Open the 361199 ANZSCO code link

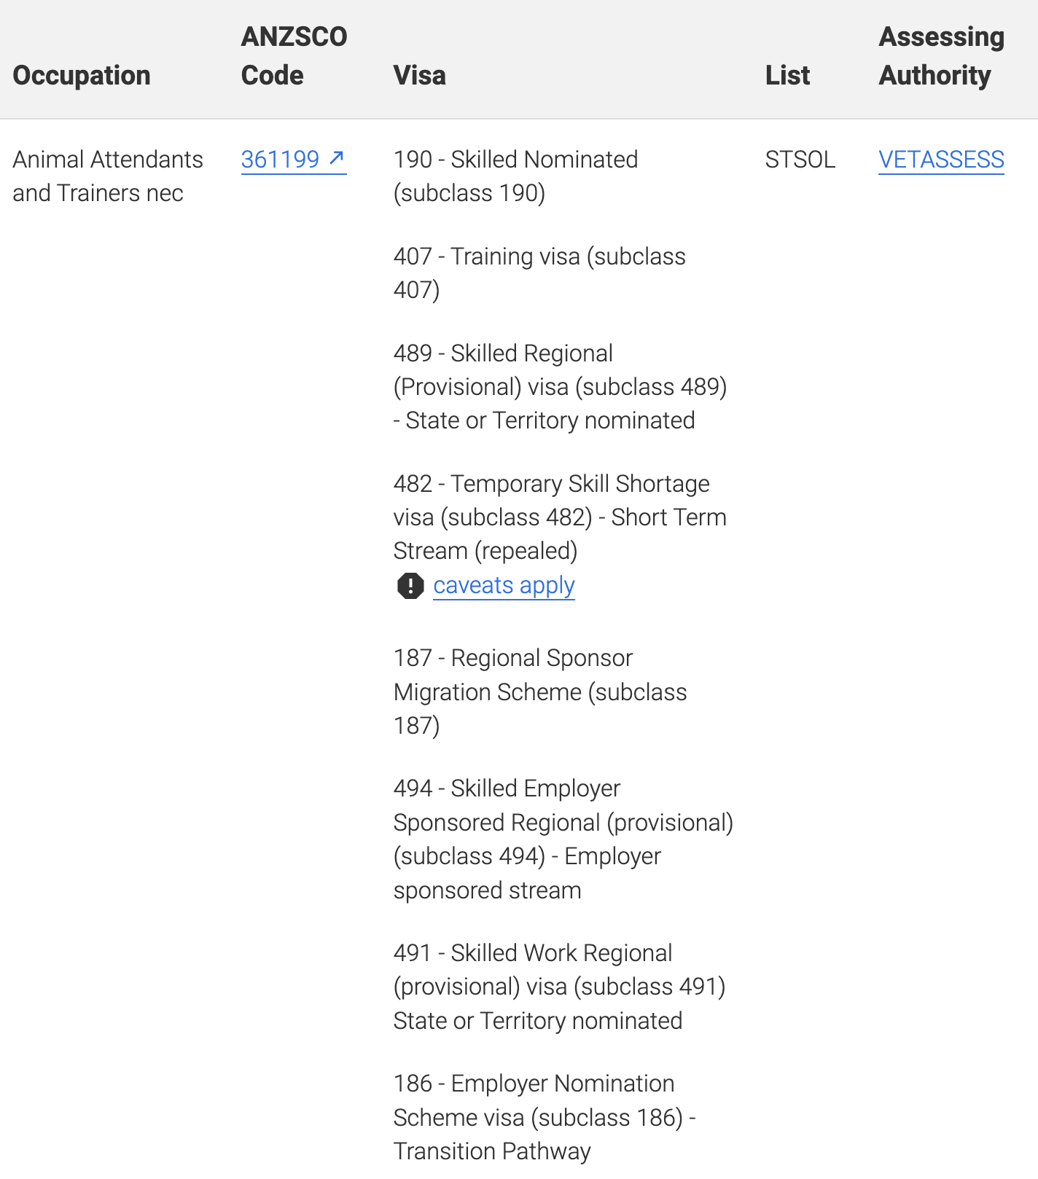click(x=281, y=160)
